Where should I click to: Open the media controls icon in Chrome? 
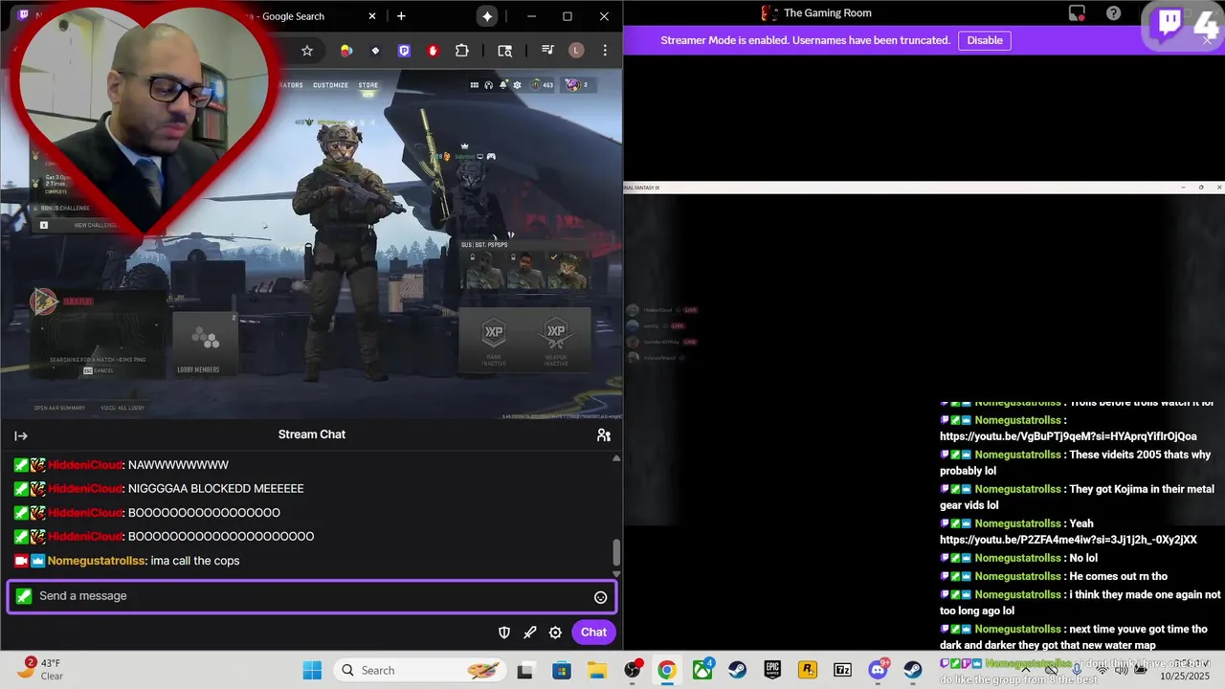[547, 51]
